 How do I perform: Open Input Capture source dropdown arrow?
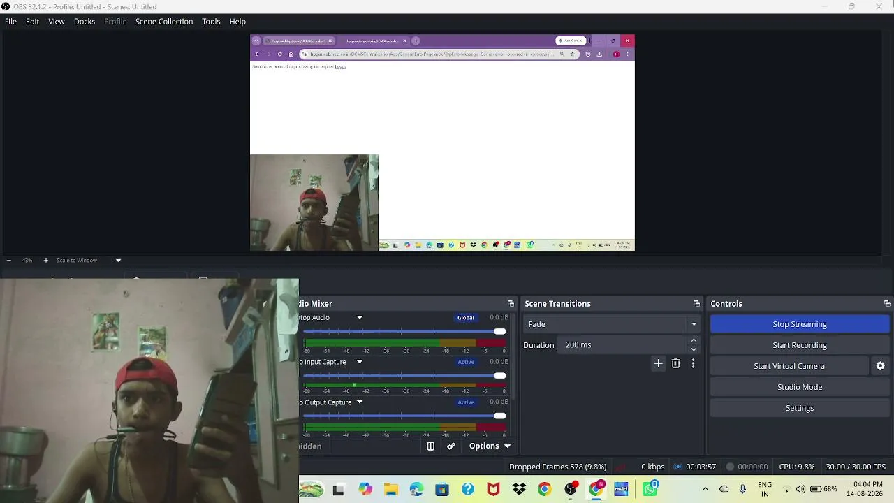pos(360,362)
